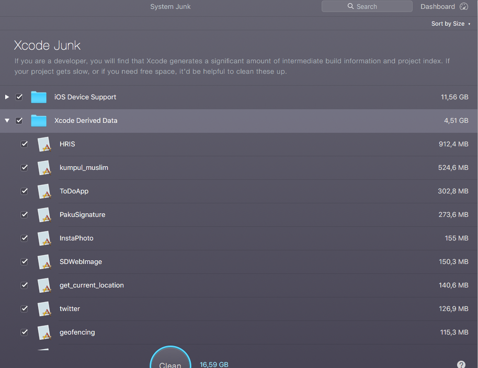This screenshot has width=478, height=368.
Task: Uncheck the iOS Device Support checkbox
Action: 19,97
